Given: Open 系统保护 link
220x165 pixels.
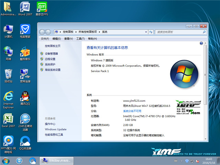Looking at the screenshot, I should [50, 64].
